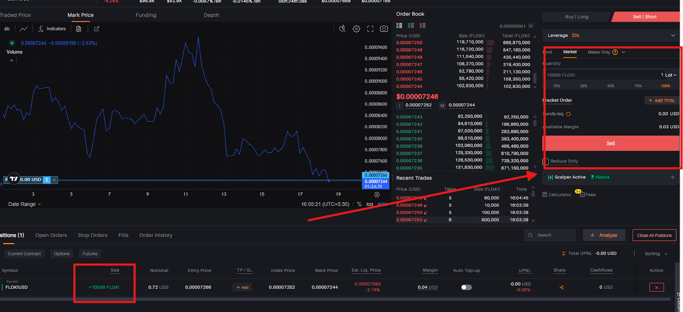Open the Order History tab
The image size is (683, 312).
click(156, 235)
